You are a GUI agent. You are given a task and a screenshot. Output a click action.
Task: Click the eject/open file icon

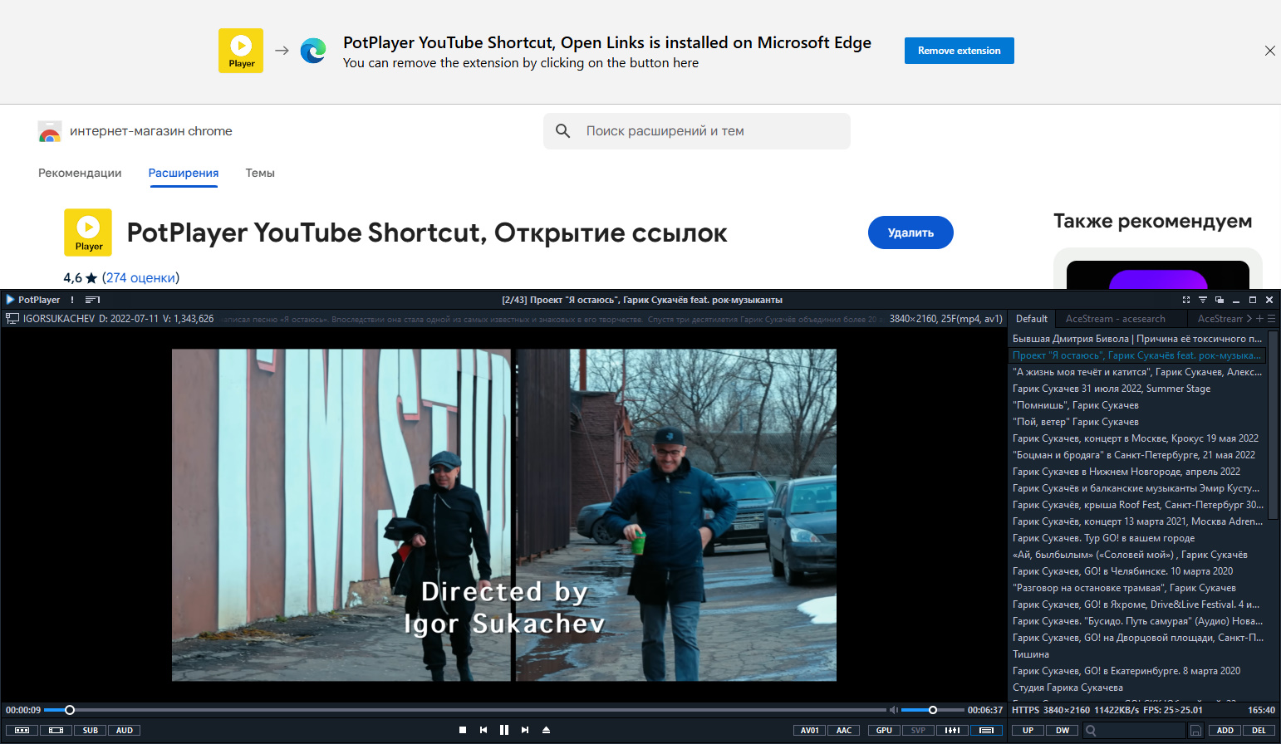click(x=546, y=730)
